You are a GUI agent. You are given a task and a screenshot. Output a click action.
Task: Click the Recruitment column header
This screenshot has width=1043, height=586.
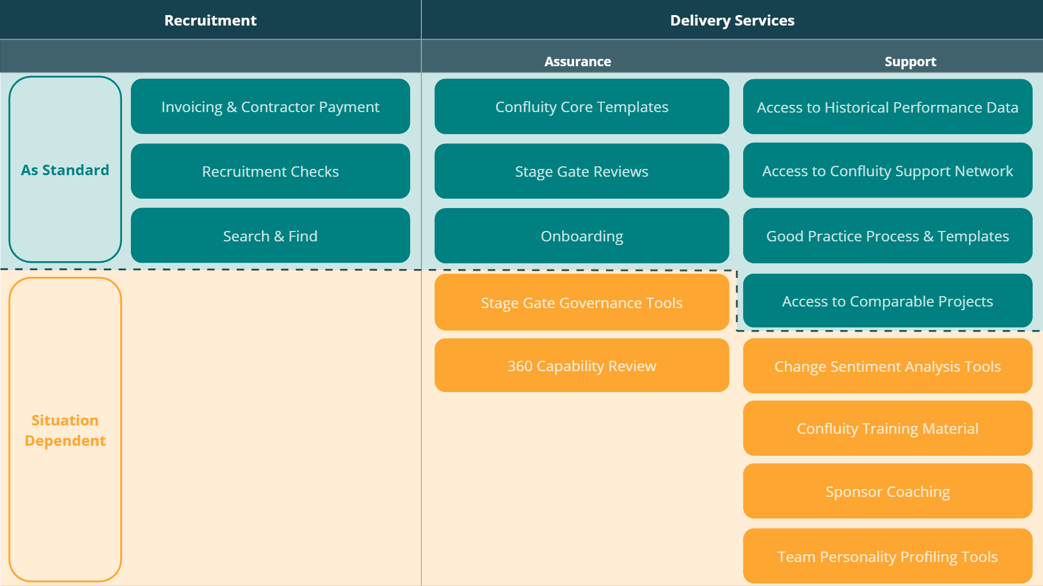click(x=210, y=20)
